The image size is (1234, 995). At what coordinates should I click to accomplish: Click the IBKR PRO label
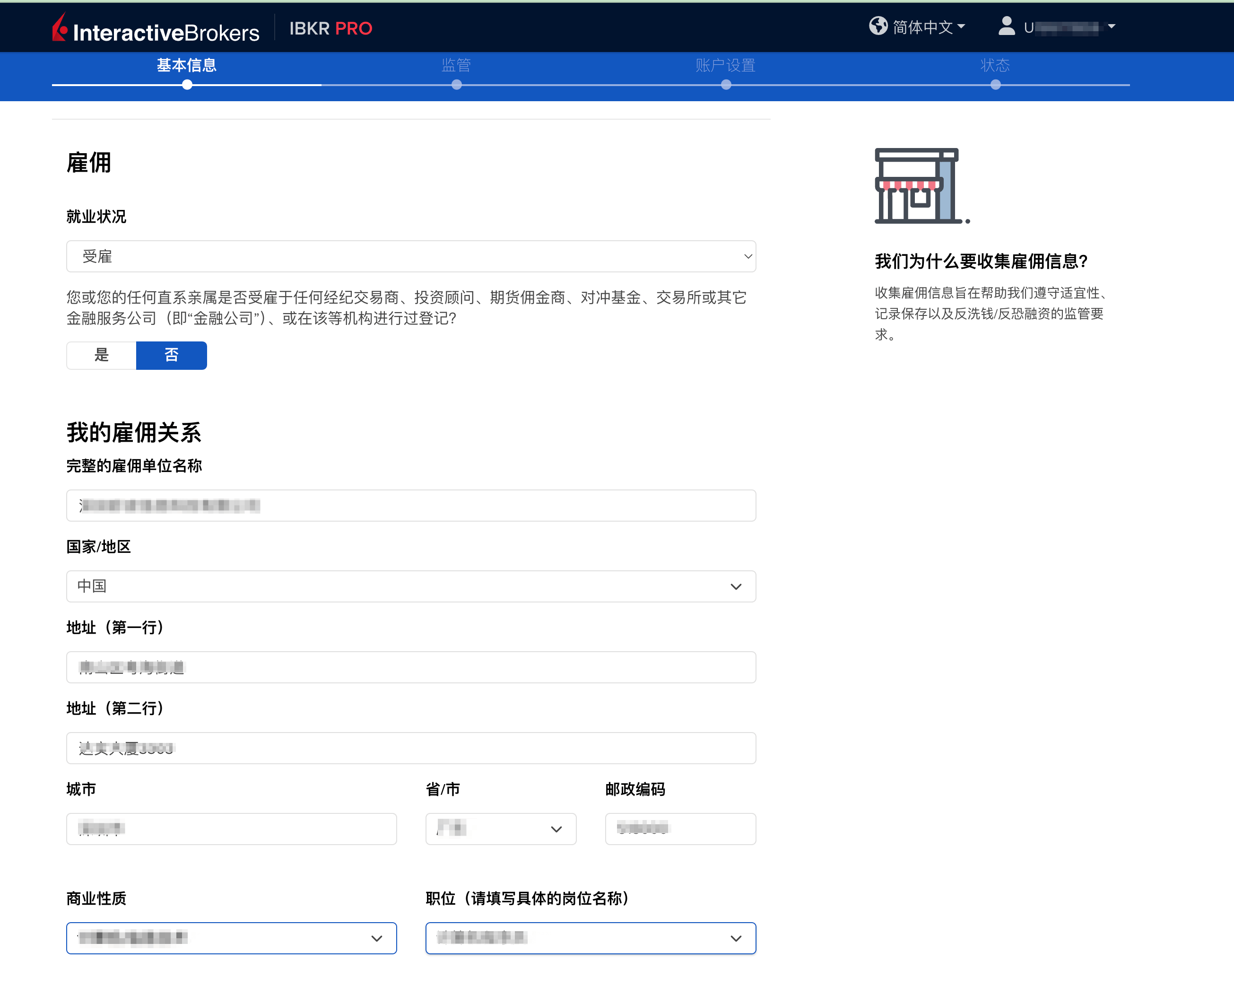pyautogui.click(x=331, y=27)
